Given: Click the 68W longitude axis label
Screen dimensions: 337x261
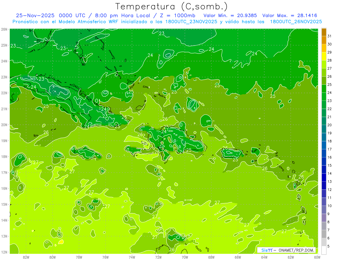Looking at the screenshot, I should [x=211, y=257].
